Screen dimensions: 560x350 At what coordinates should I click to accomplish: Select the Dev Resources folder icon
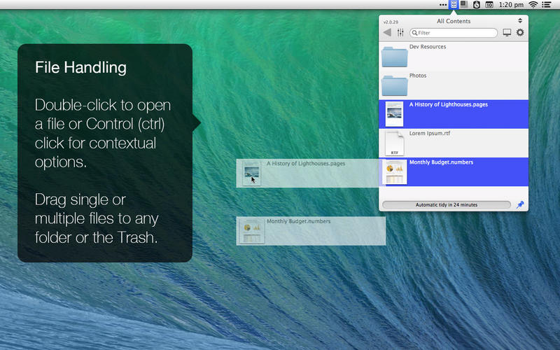[x=394, y=57]
